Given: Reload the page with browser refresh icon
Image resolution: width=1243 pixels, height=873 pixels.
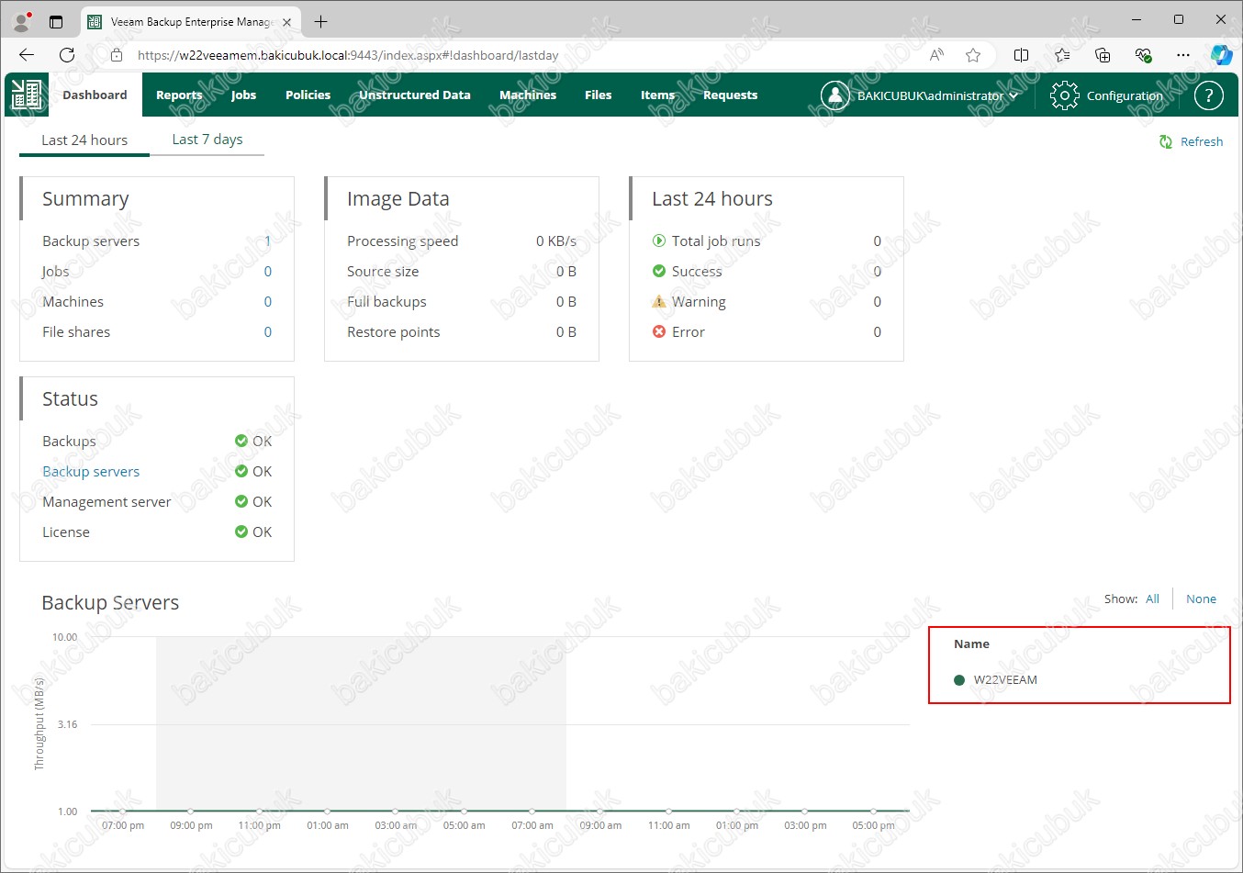Looking at the screenshot, I should pyautogui.click(x=67, y=55).
